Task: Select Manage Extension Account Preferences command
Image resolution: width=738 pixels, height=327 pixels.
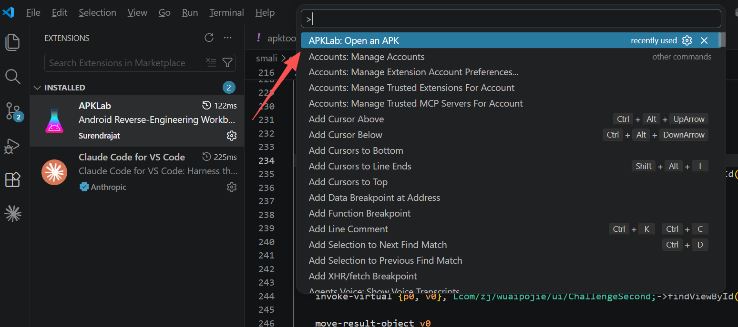Action: (x=509, y=72)
